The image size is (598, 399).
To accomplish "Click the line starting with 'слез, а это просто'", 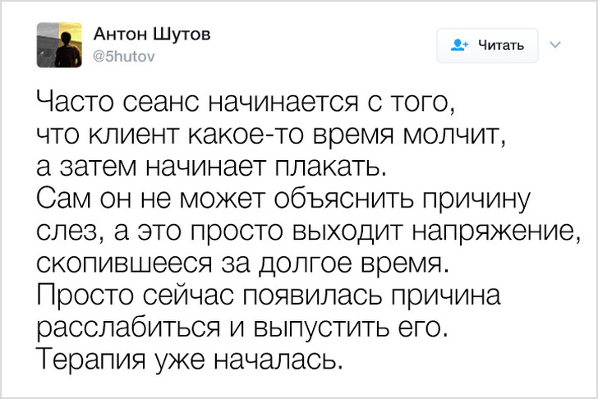I will (x=303, y=232).
